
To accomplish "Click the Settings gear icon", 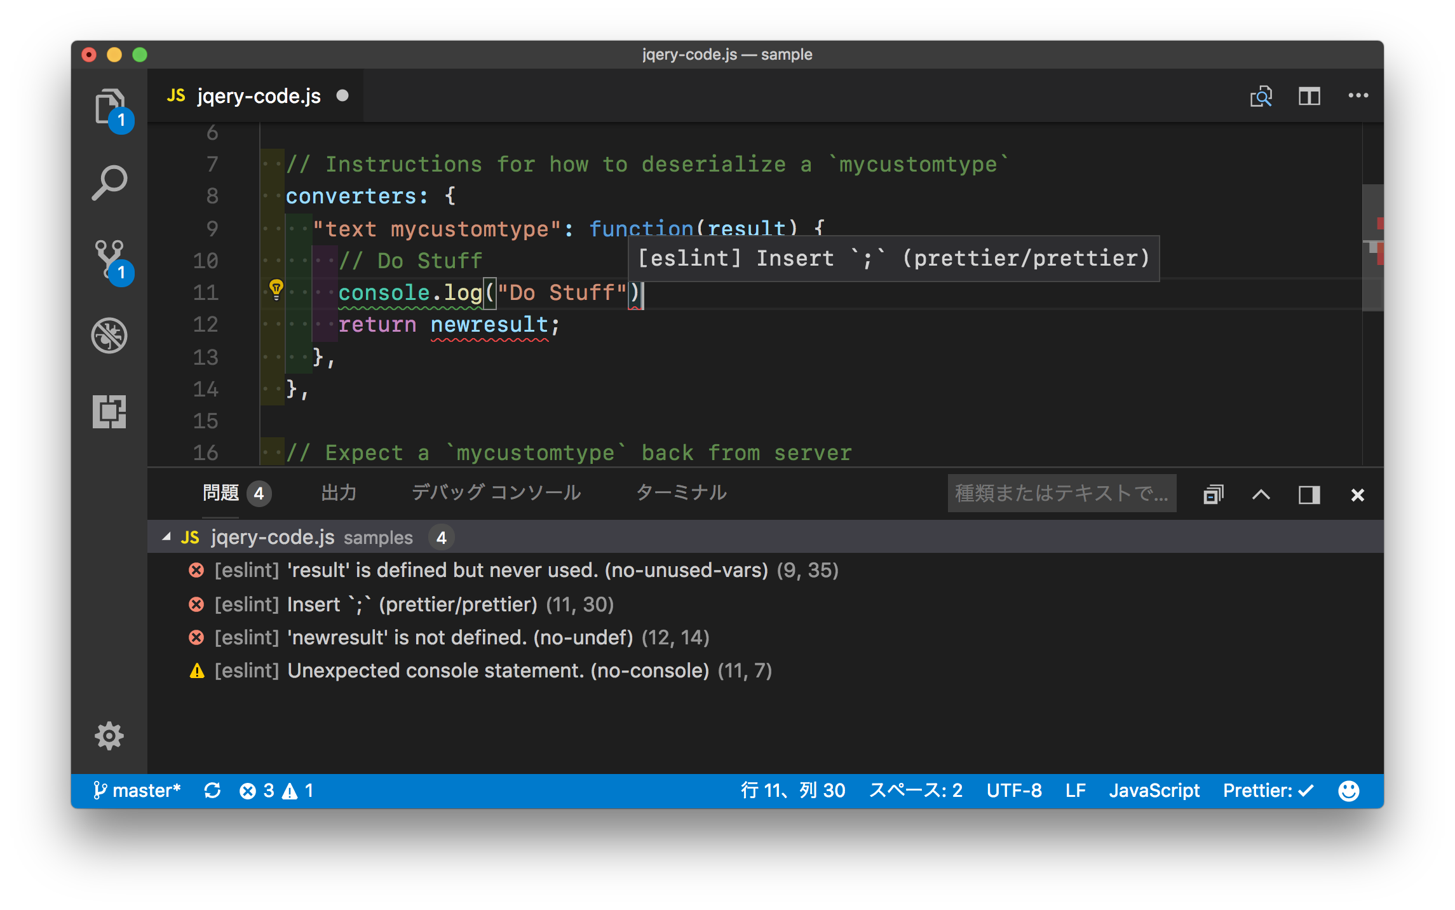I will [110, 734].
